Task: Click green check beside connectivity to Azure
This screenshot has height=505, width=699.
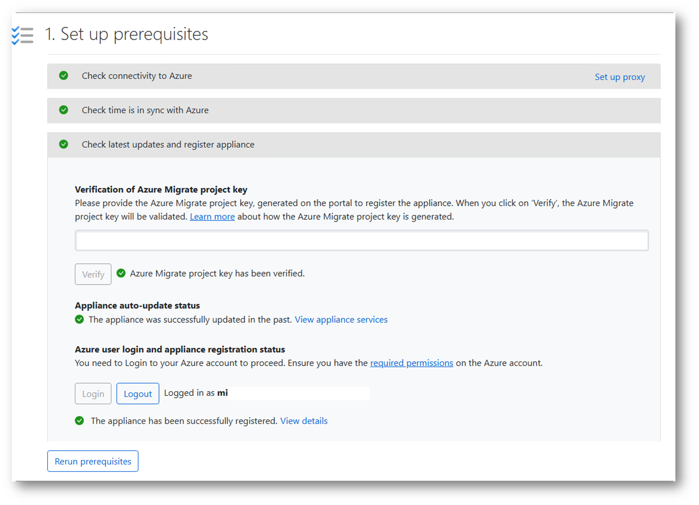Action: point(64,76)
